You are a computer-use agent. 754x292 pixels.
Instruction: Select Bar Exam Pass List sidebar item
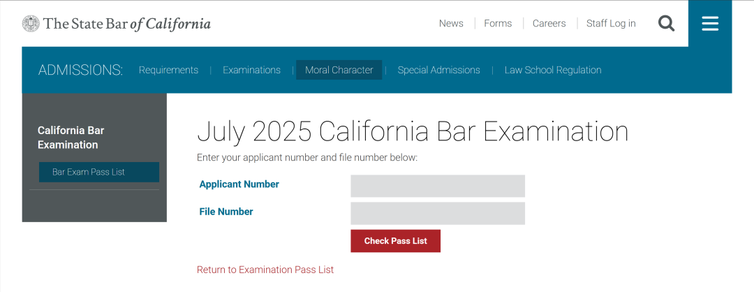pyautogui.click(x=98, y=172)
